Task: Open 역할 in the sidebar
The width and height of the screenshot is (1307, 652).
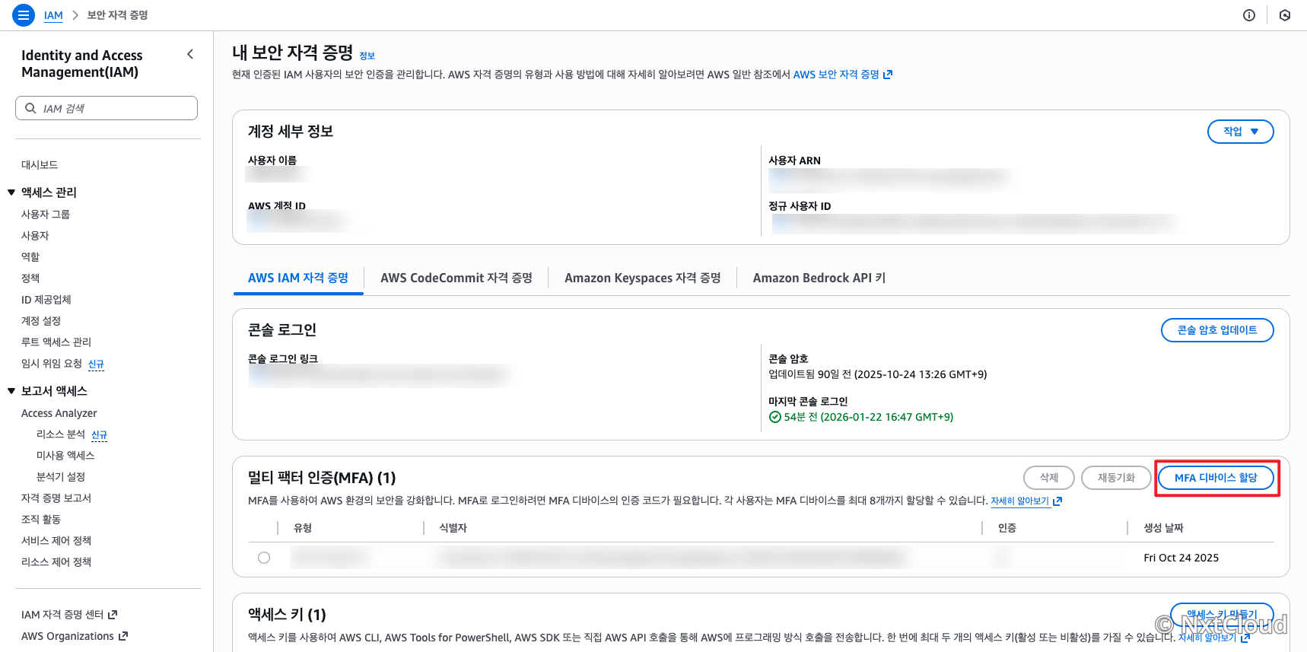Action: click(30, 257)
